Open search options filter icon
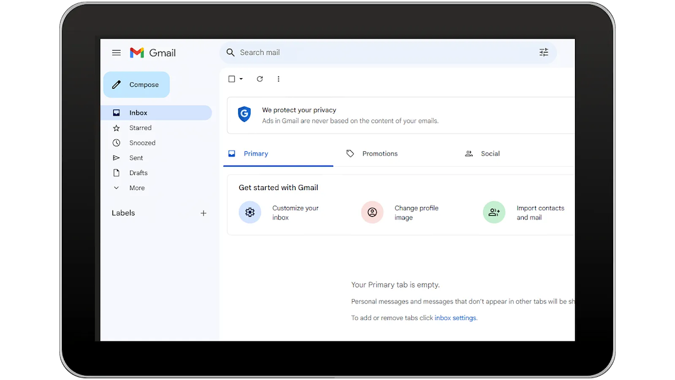This screenshot has width=675, height=380. click(x=544, y=52)
